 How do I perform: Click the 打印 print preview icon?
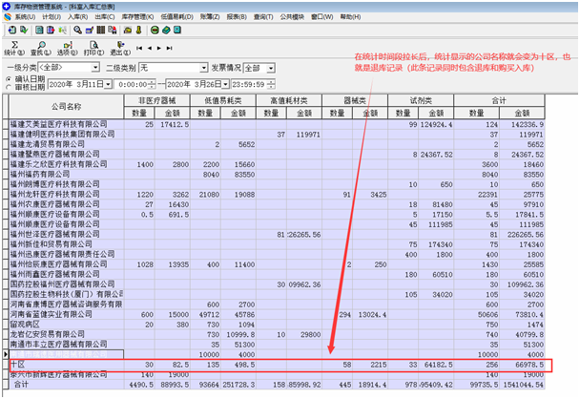(x=93, y=49)
